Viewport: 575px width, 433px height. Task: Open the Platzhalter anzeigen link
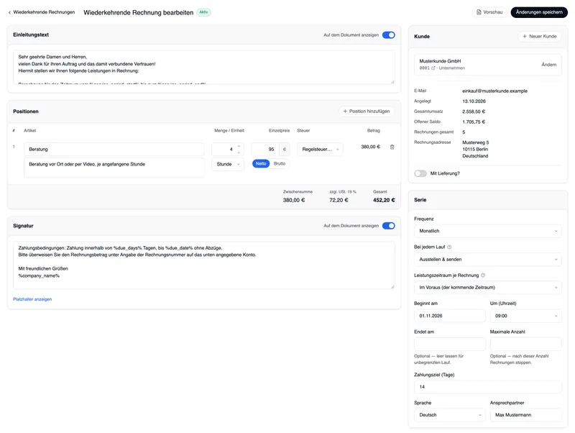point(32,299)
